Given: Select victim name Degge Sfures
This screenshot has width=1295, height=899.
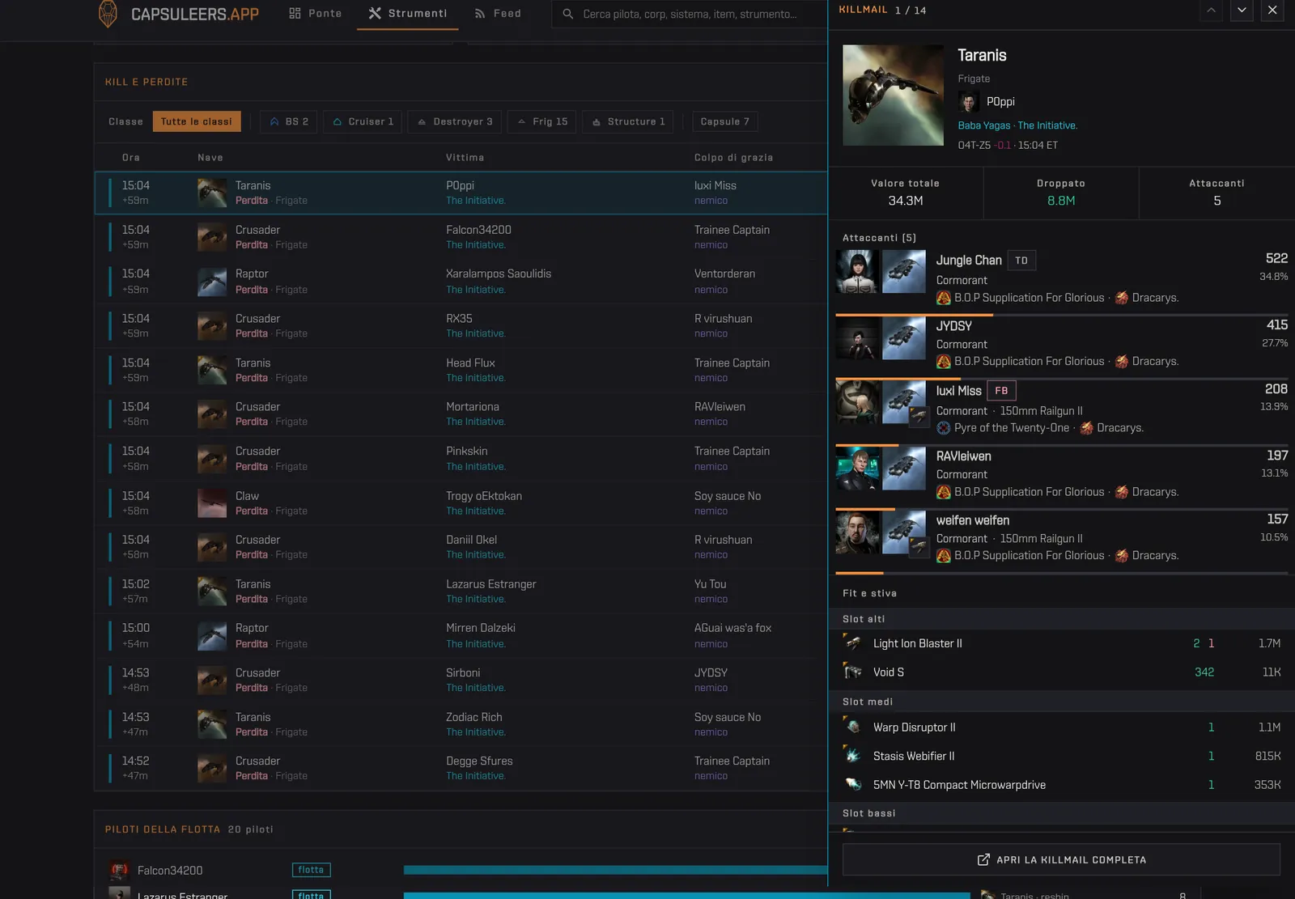Looking at the screenshot, I should [x=479, y=761].
